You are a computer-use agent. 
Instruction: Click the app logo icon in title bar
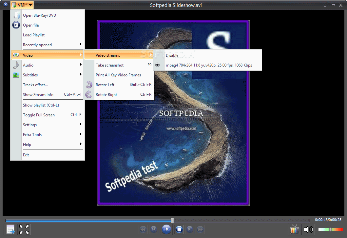[6, 5]
